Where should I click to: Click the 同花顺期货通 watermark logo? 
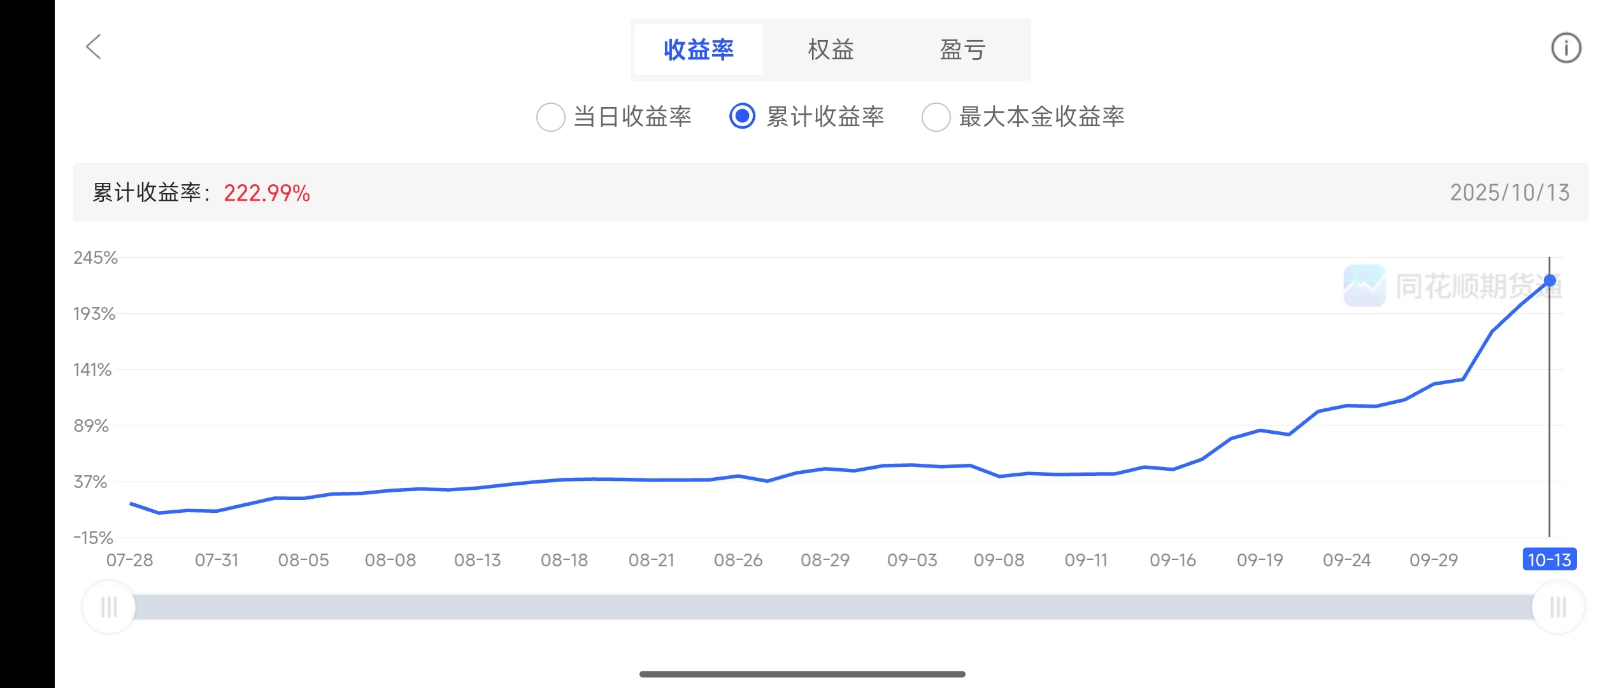(x=1364, y=286)
